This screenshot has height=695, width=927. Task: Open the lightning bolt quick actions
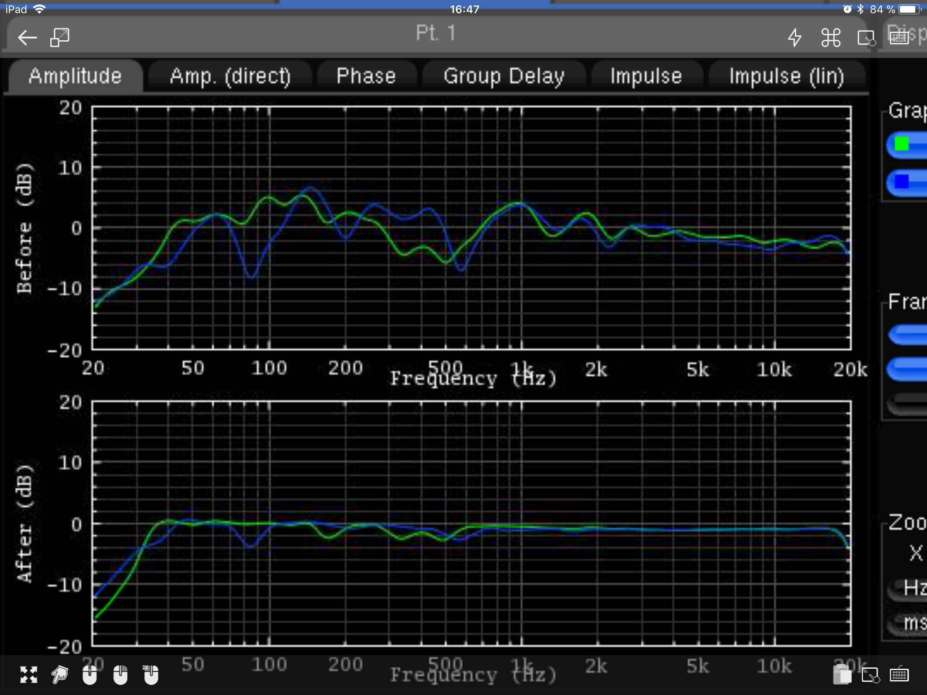795,38
